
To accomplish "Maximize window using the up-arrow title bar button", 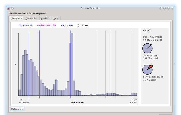I will [168, 8].
